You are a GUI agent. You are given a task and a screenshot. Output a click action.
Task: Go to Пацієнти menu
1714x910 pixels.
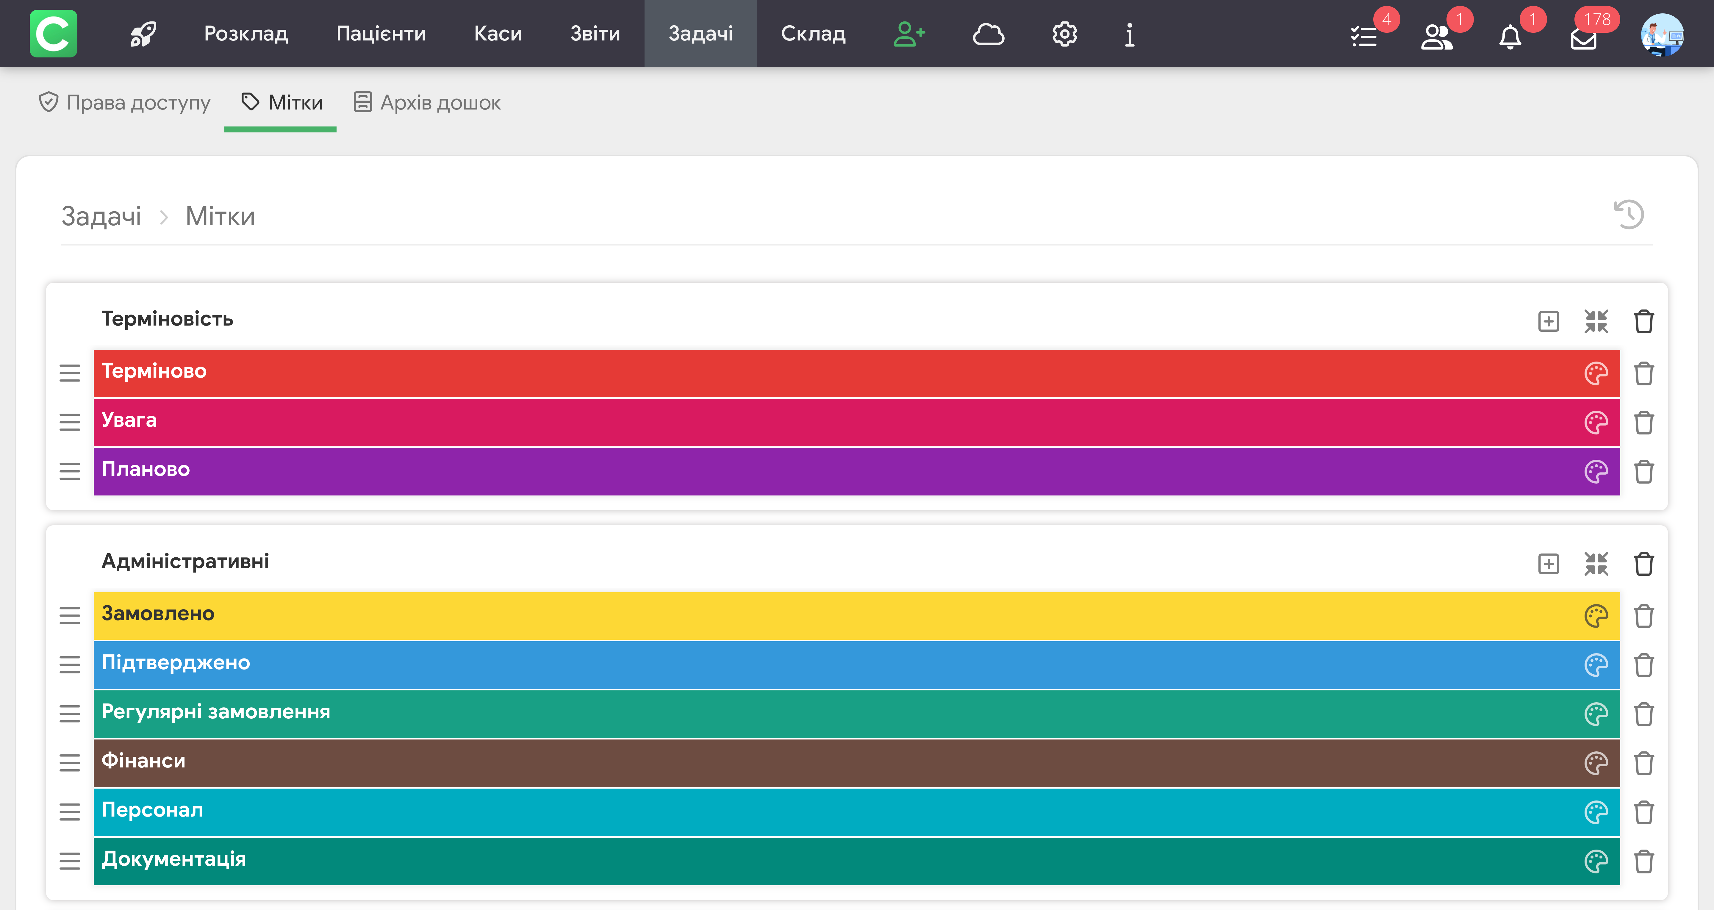[381, 34]
